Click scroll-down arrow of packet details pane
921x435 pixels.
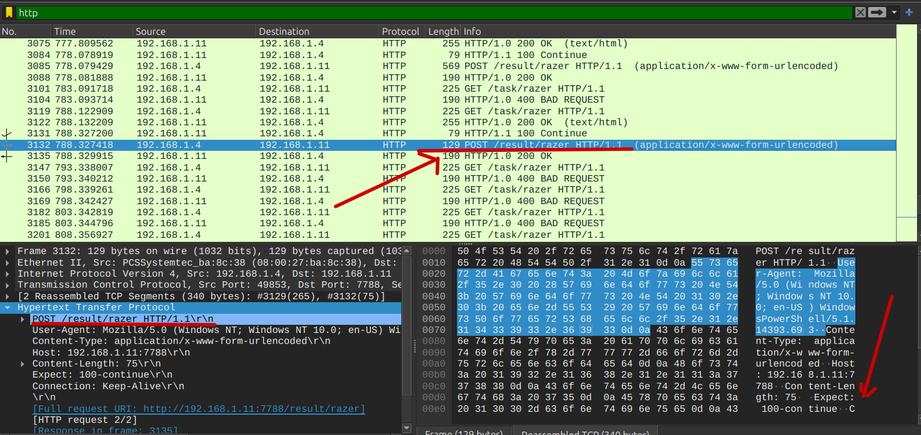(407, 428)
